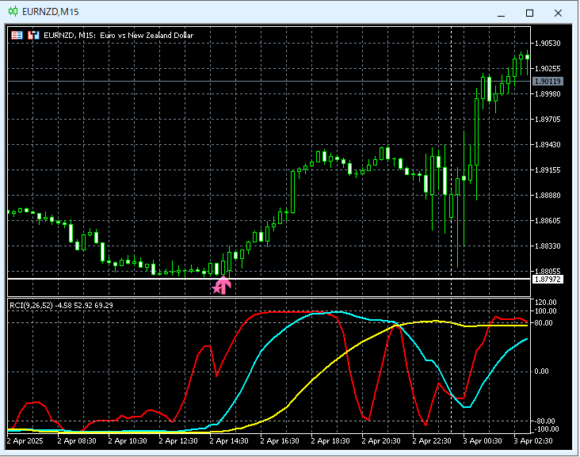
Task: Click the 1.89430 price scale value
Action: pos(548,145)
